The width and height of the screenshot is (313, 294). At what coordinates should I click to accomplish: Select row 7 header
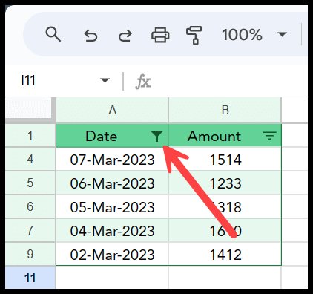30,230
